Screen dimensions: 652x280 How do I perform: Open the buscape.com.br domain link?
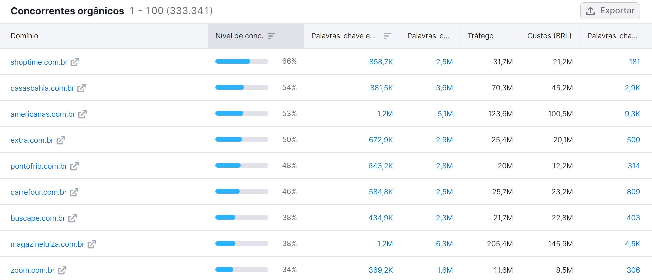pyautogui.click(x=38, y=218)
